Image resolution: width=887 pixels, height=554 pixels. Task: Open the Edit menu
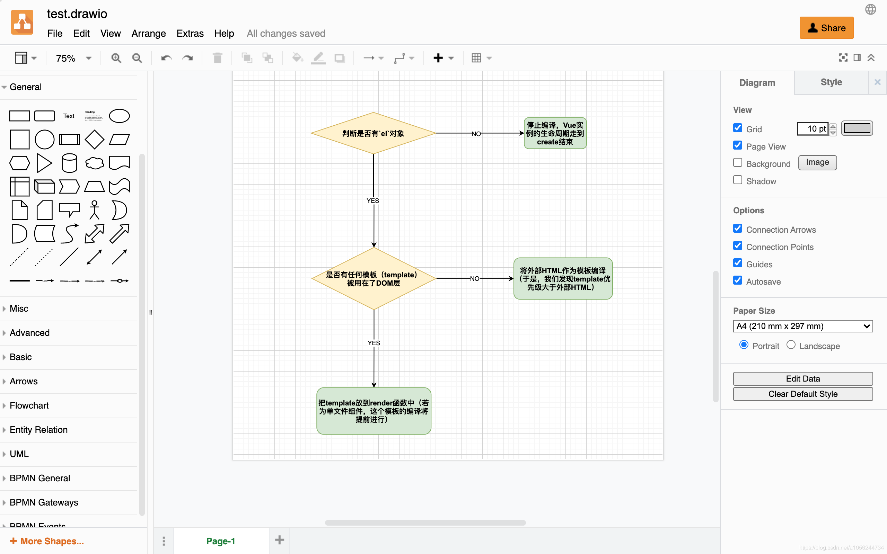(81, 33)
